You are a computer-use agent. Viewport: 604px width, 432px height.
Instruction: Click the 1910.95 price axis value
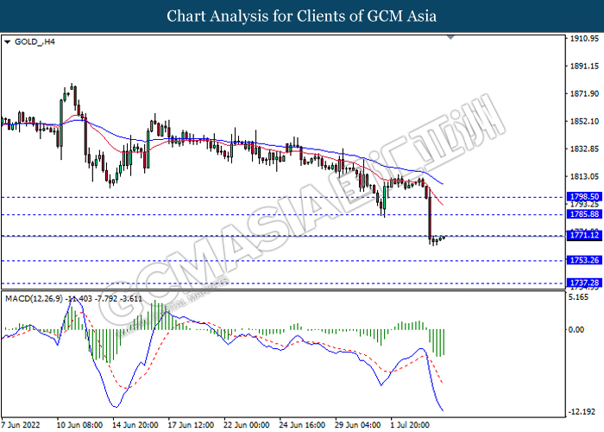[x=584, y=39]
